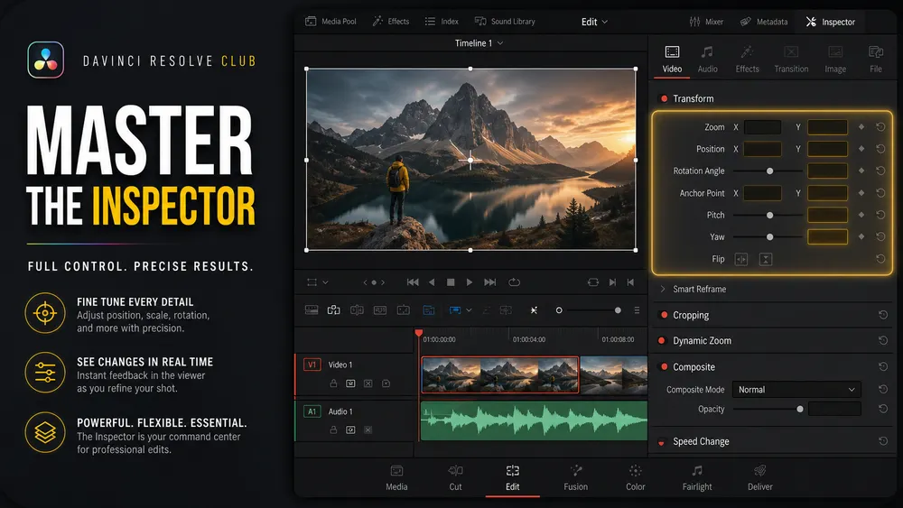903x508 pixels.
Task: Reset the Flip setting
Action: point(880,259)
